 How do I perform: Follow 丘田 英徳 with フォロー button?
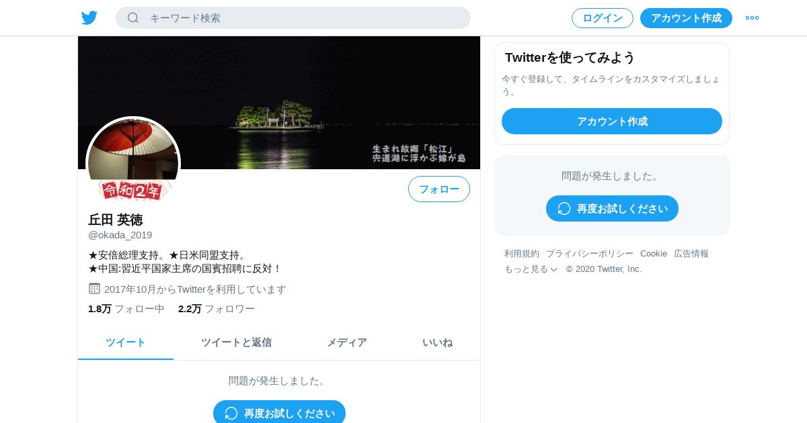click(439, 189)
